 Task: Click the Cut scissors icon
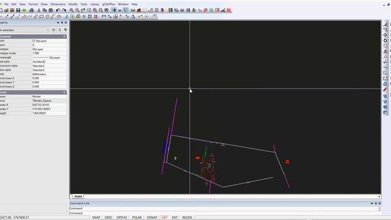point(38,10)
